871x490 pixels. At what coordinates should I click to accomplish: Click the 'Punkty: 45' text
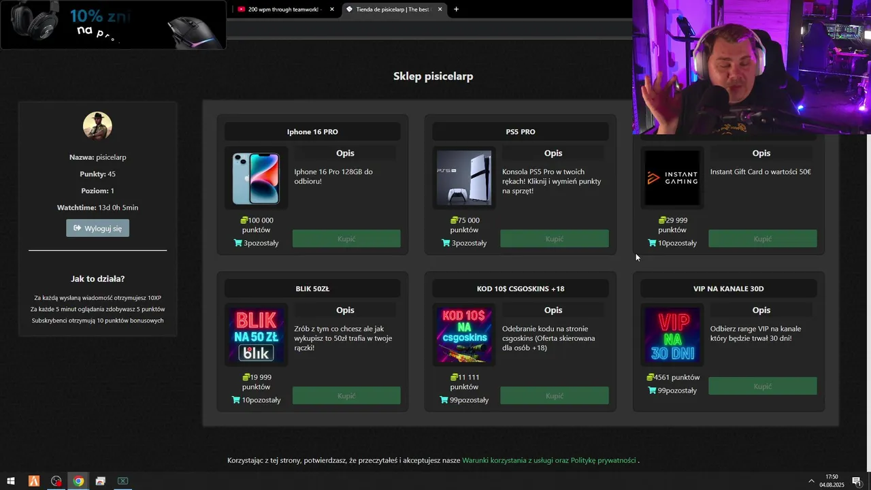97,174
